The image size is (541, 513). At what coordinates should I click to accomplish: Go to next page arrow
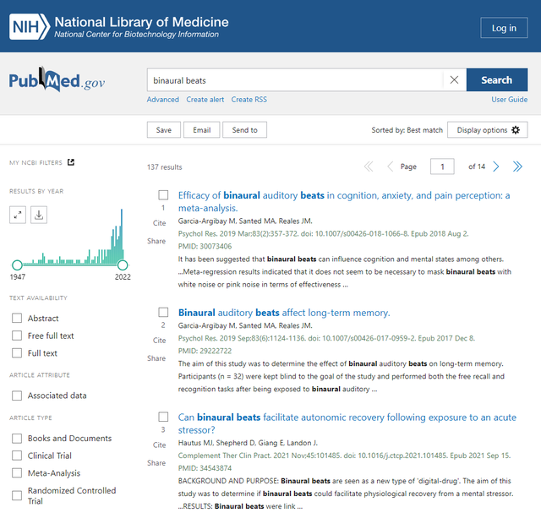[496, 166]
